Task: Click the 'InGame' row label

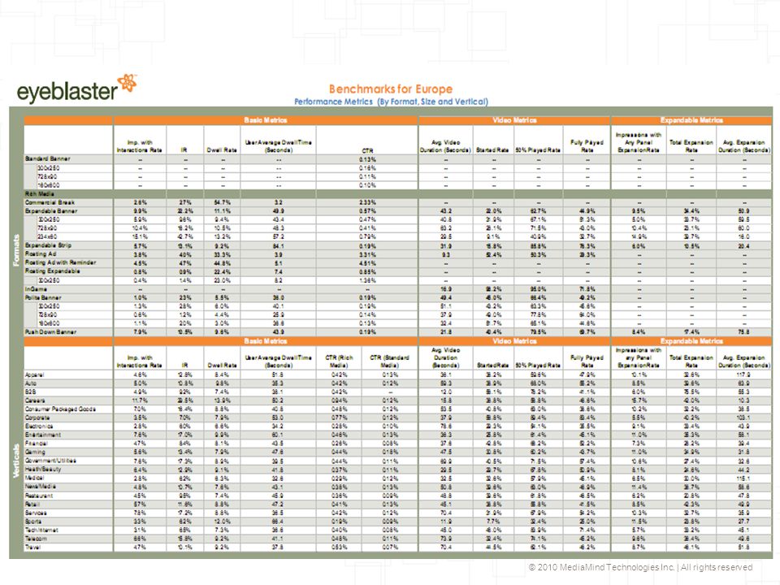Action: point(36,289)
